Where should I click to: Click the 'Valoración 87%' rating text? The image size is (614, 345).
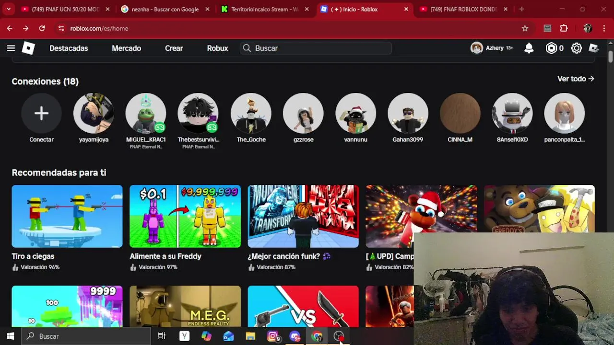[276, 267]
